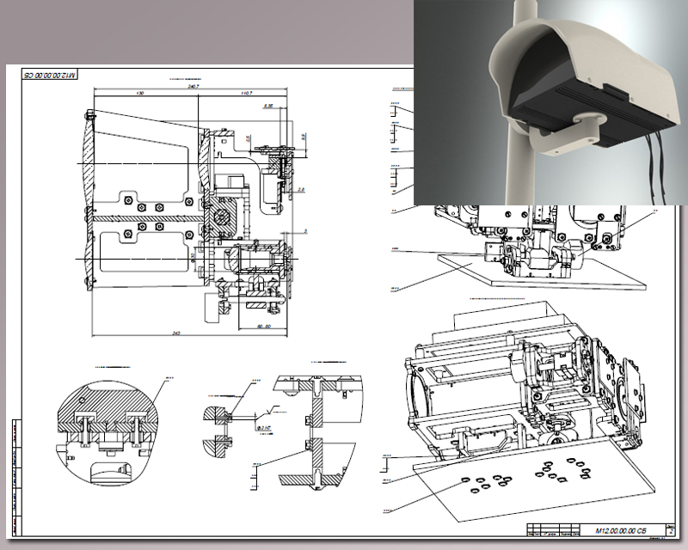The image size is (688, 550).
Task: Click the circular detail section view
Action: [x=107, y=433]
